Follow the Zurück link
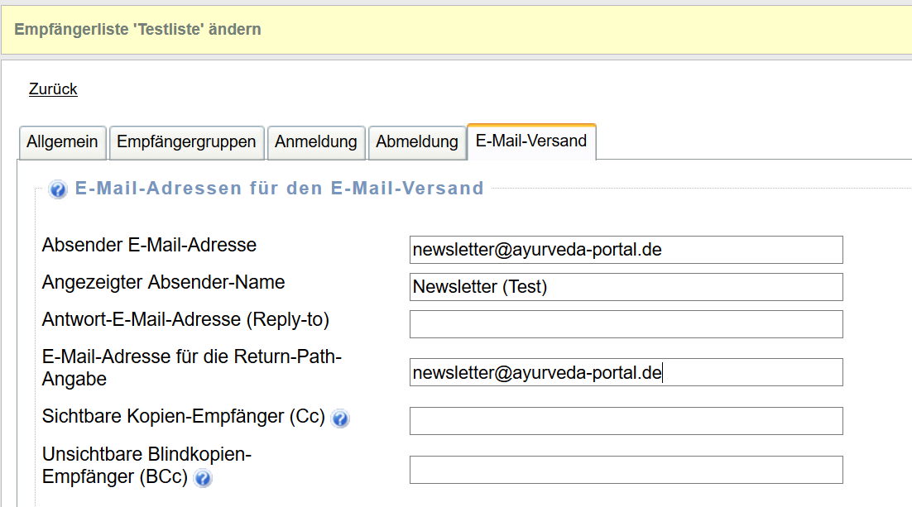The width and height of the screenshot is (912, 507). point(53,89)
